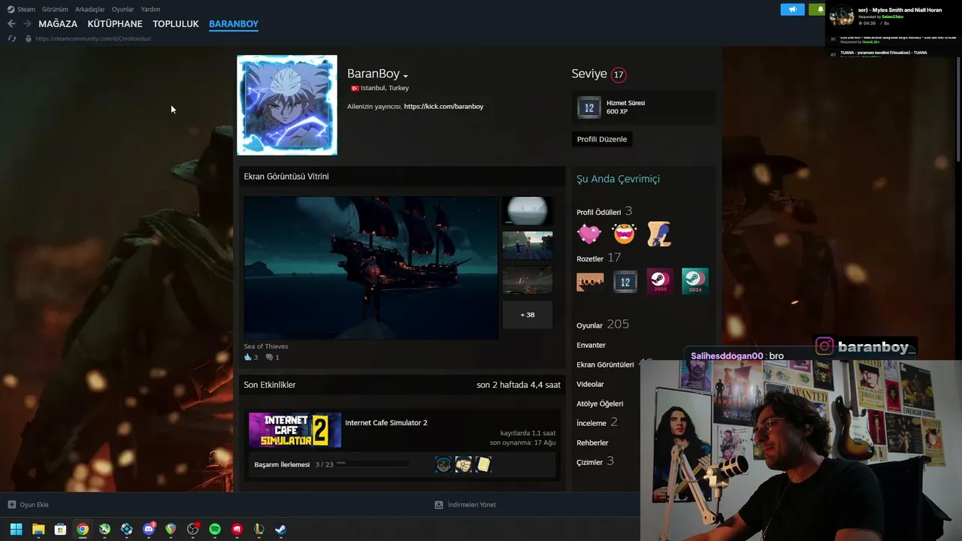Open the Oyunlar menu

(x=123, y=9)
